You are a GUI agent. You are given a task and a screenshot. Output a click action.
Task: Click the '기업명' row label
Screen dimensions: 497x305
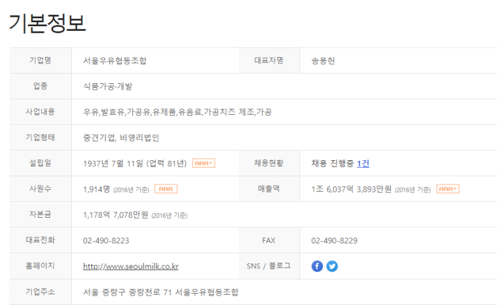40,60
